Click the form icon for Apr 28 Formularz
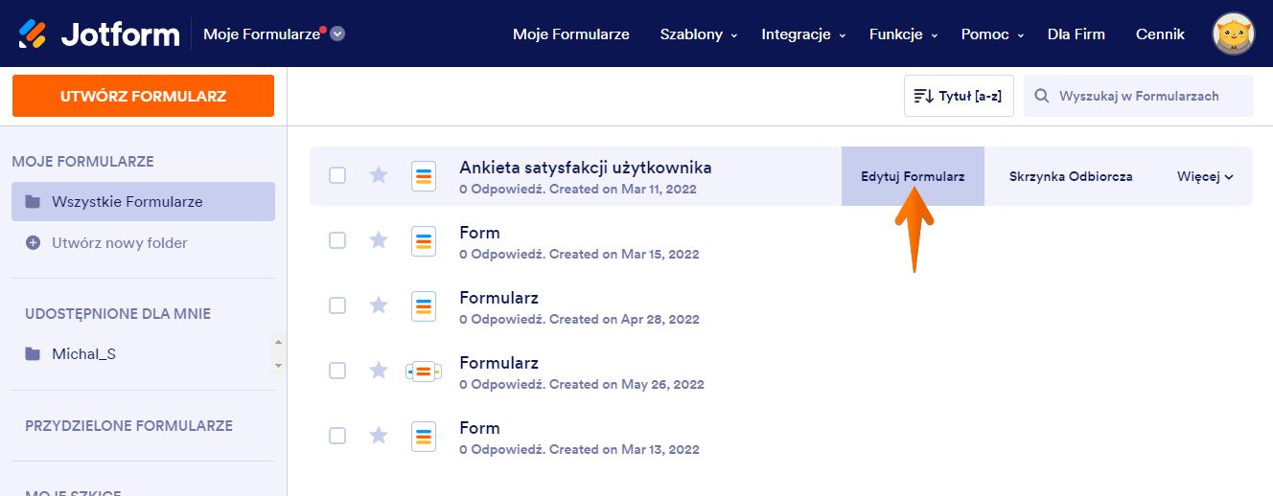The image size is (1273, 496). (424, 305)
